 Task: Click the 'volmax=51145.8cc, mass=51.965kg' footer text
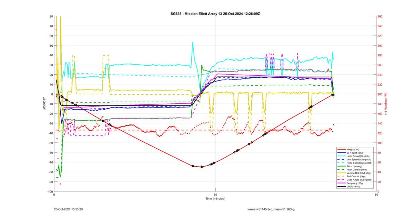[271, 209]
